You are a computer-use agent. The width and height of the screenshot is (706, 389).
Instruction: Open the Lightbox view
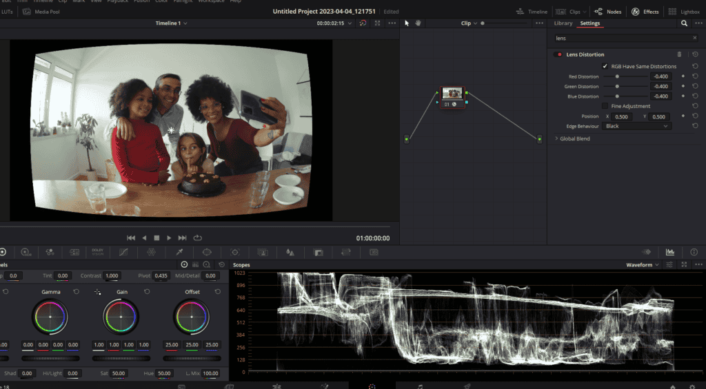point(684,12)
